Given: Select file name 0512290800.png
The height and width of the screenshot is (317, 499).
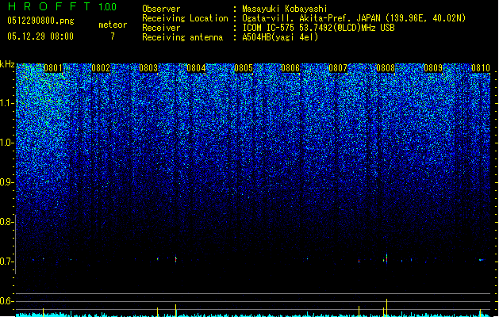Looking at the screenshot, I should pos(40,21).
